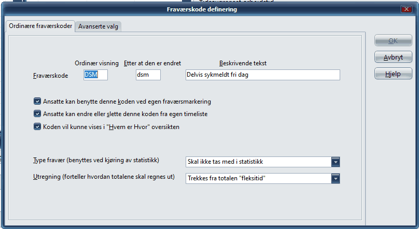Viewport: 419px width, 229px height.
Task: Click the 'Utregning' label text
Action: 102,178
